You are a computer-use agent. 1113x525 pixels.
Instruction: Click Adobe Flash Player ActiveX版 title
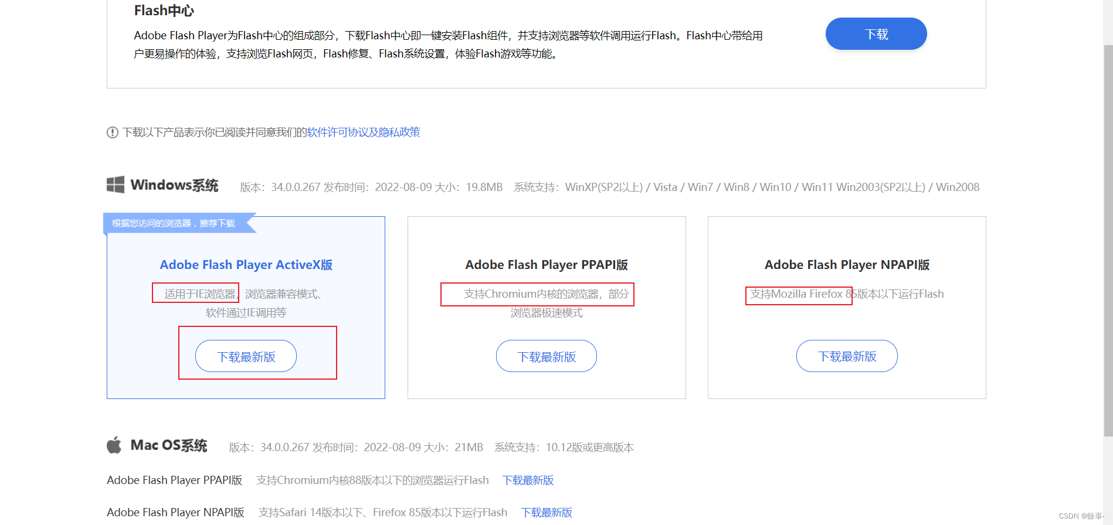click(x=246, y=265)
